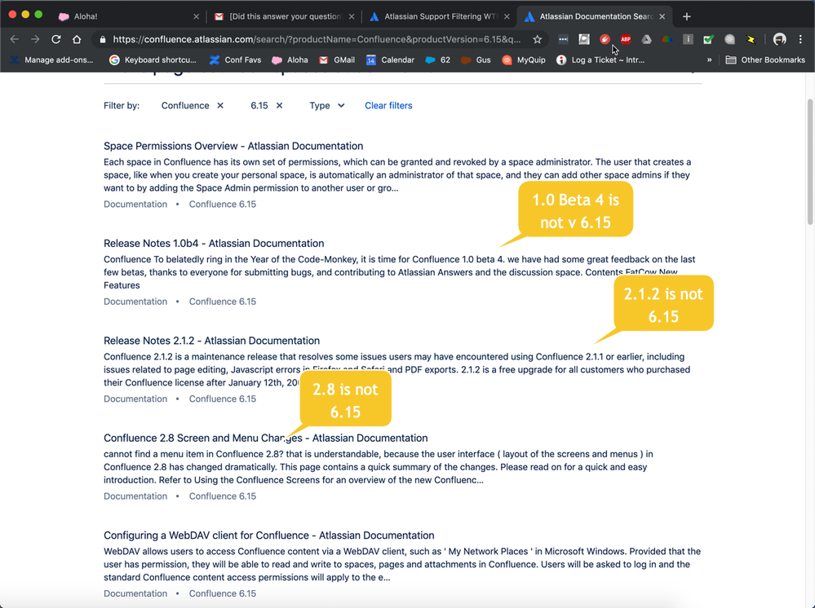The height and width of the screenshot is (608, 815).
Task: Open the Chrome profile avatar
Action: (x=779, y=39)
